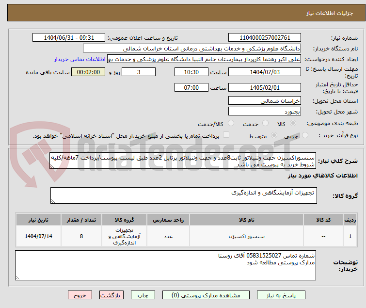Image resolution: width=366 pixels, height=308 pixels.
Task: Click the resize handle of گروه کالا box
Action: tap(53, 201)
